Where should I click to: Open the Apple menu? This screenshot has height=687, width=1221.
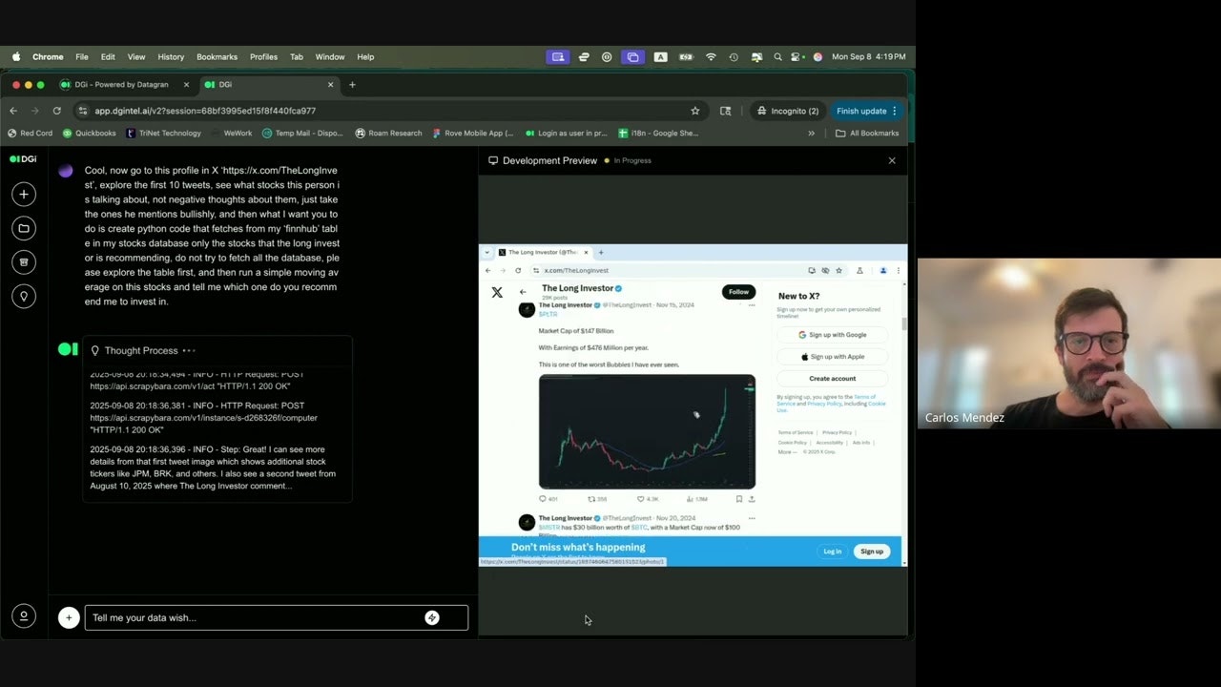tap(16, 56)
